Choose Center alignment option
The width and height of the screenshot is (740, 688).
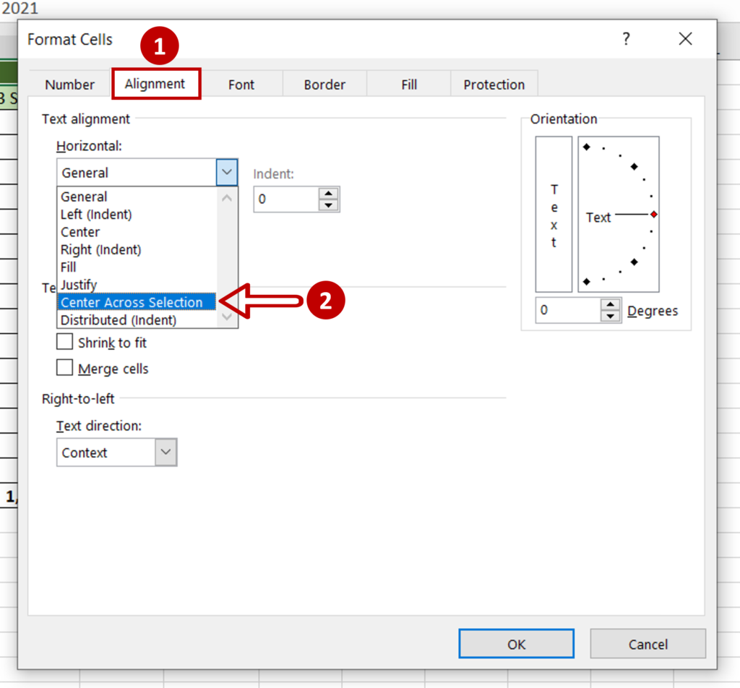137,232
